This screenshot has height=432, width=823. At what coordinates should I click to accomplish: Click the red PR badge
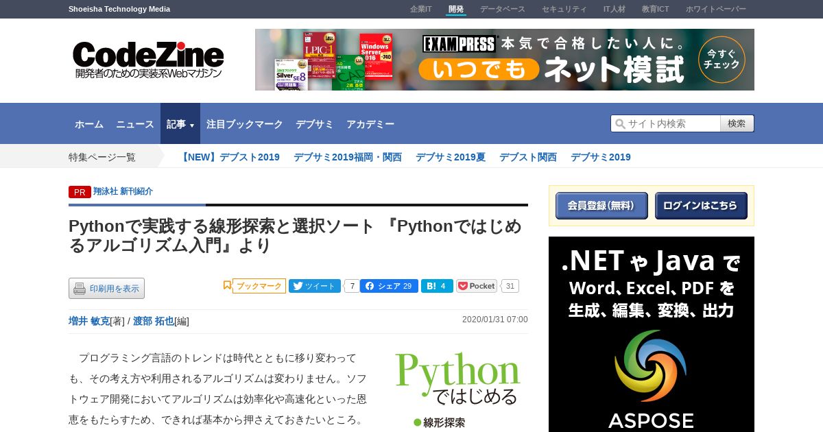[x=80, y=192]
